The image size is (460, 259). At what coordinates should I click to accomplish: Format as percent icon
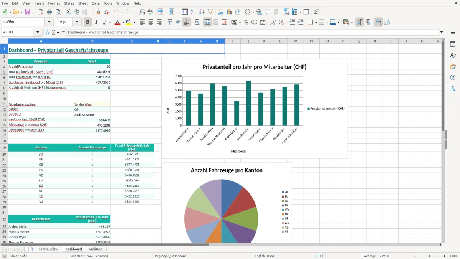coord(246,22)
